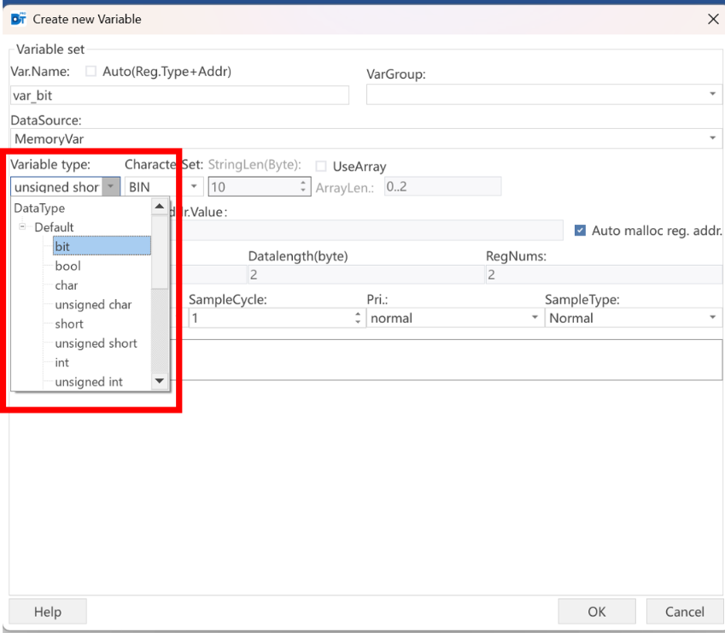Click the data type list scroll-down arrow

click(x=160, y=382)
